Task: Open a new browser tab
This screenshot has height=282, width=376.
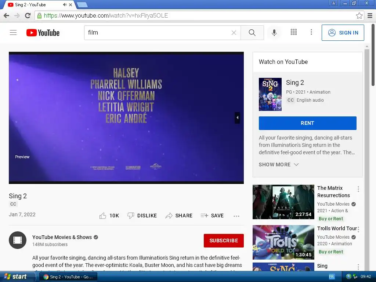Action: [82, 4]
